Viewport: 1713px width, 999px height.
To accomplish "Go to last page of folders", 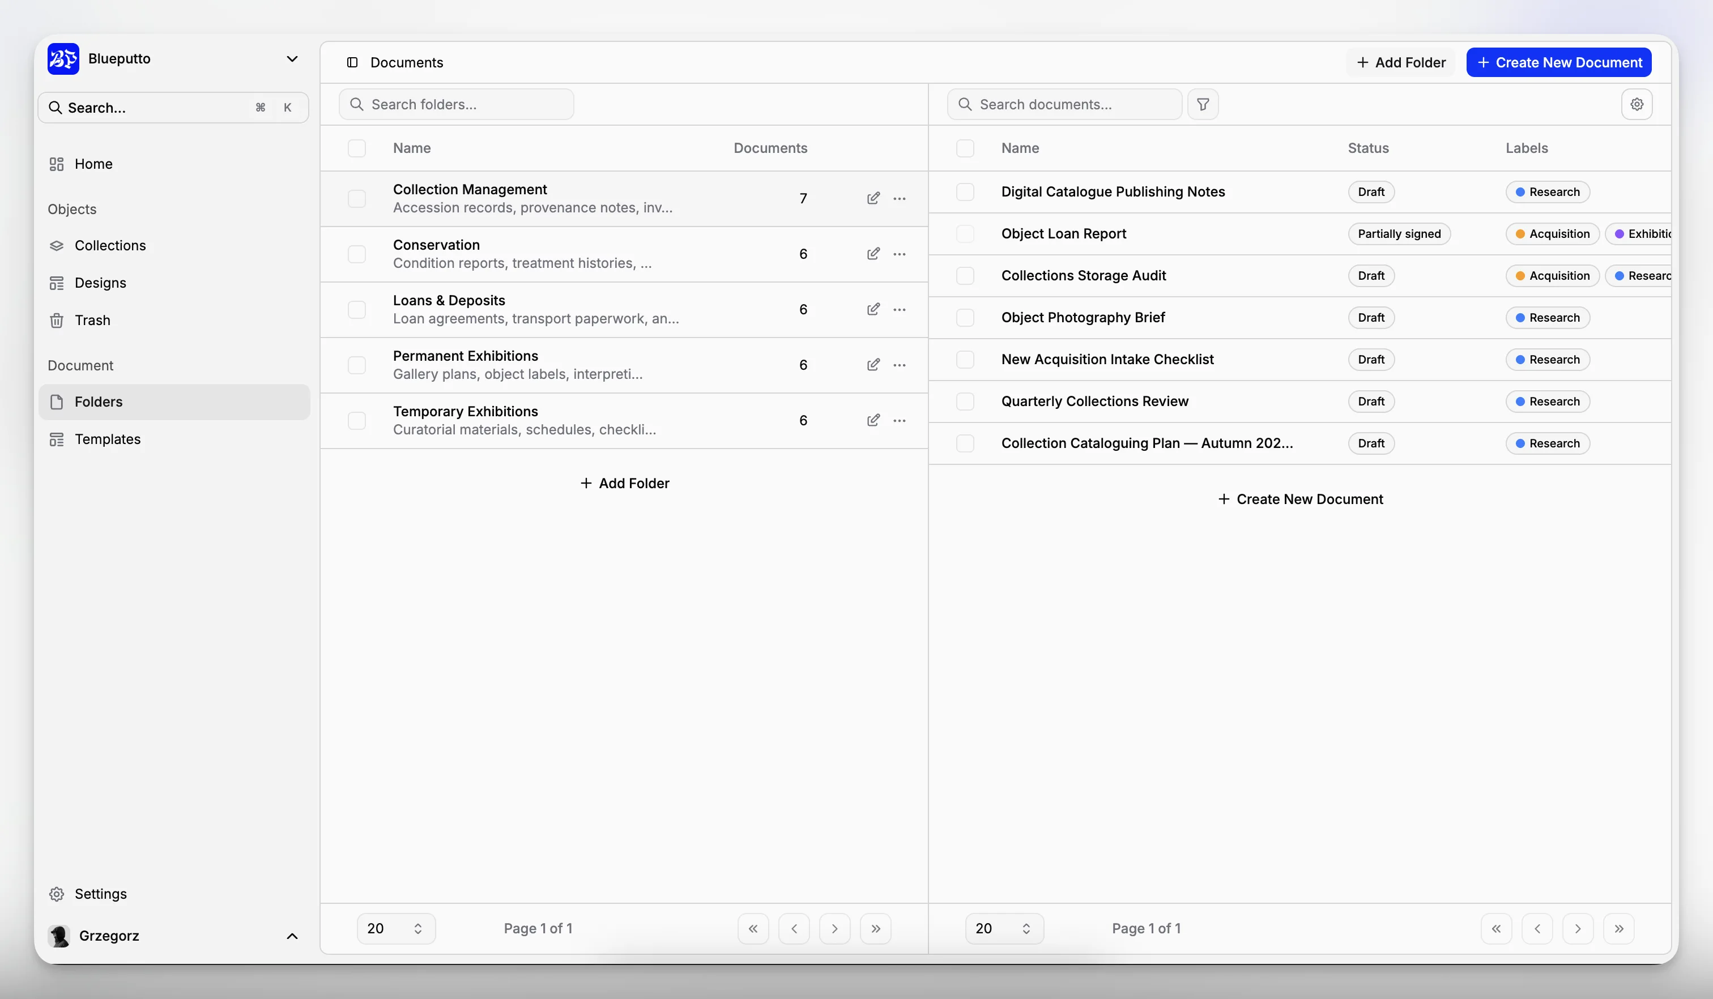I will point(876,928).
